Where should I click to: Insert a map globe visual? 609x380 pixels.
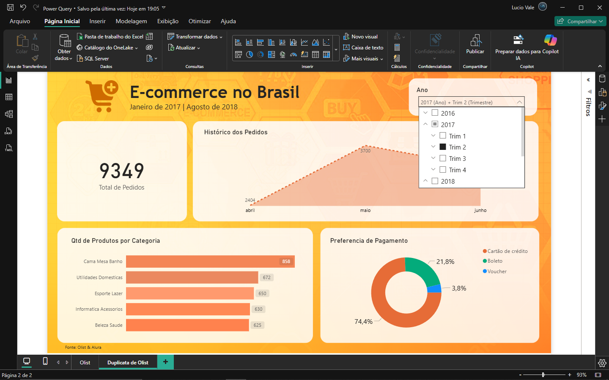pos(283,54)
